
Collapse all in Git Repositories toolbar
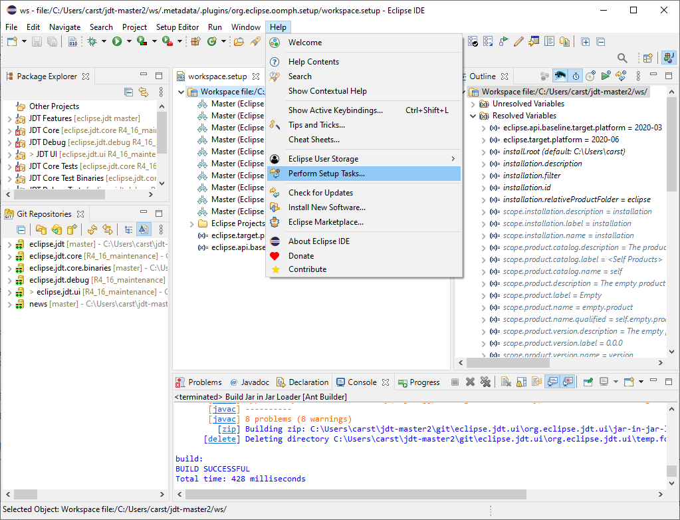21,229
